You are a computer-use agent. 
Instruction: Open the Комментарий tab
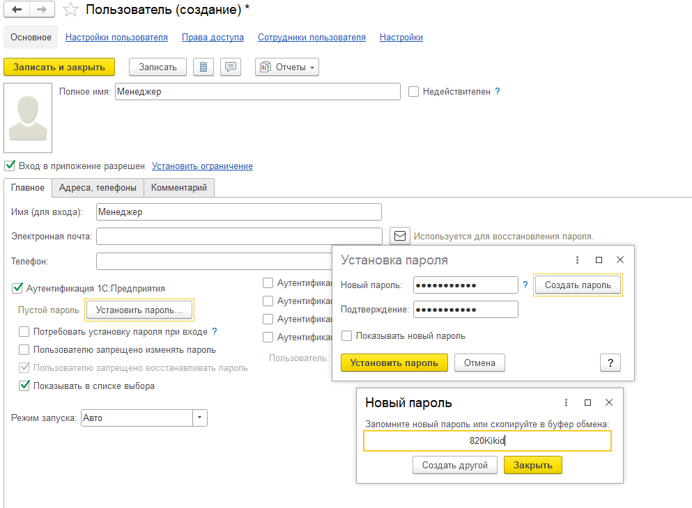[x=178, y=188]
